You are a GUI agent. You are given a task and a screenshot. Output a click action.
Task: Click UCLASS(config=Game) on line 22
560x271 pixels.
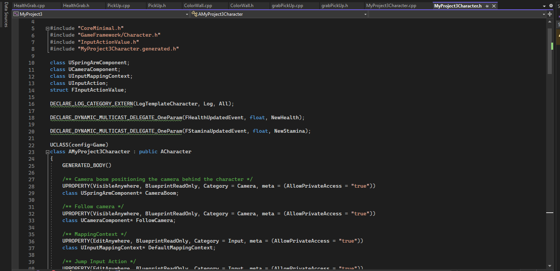pyautogui.click(x=79, y=145)
